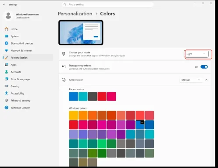The height and width of the screenshot is (168, 218).
Task: Click the Privacy shield icon
Action: tap(7, 100)
